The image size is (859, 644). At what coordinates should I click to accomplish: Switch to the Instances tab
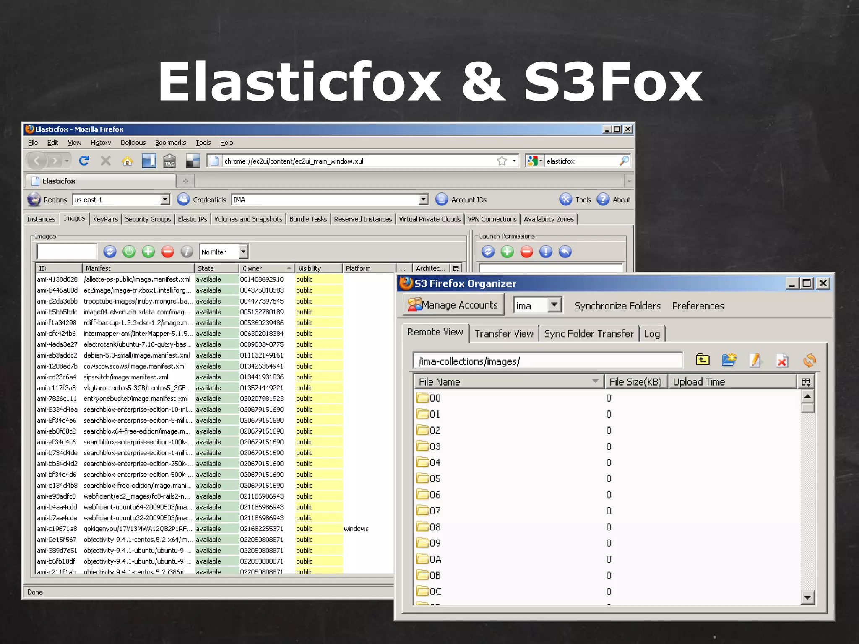tap(41, 219)
